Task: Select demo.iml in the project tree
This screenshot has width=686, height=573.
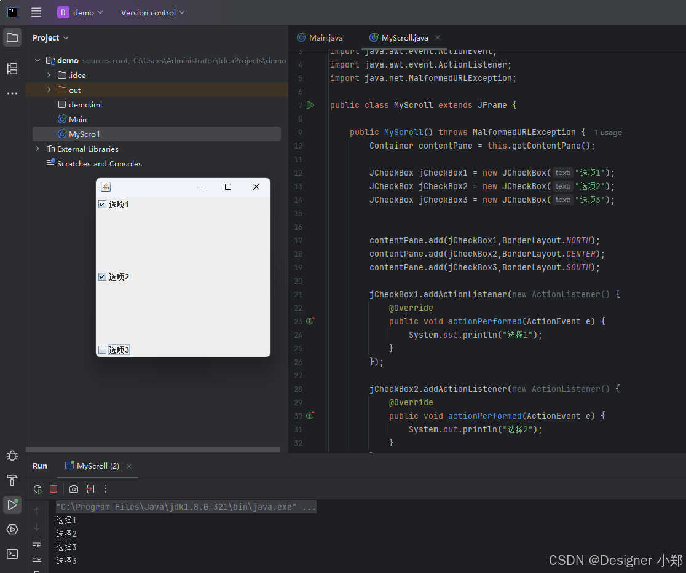Action: pos(85,104)
